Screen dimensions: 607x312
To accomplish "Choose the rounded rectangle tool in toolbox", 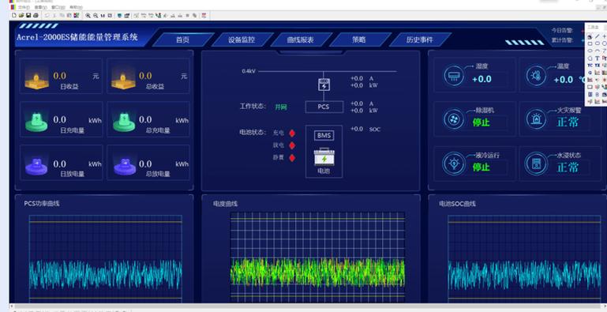I will [x=597, y=43].
